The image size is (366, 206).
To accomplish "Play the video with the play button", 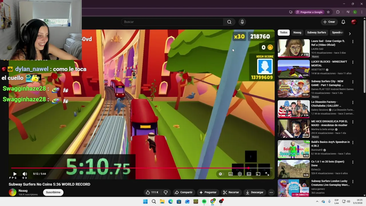I will tap(15, 174).
